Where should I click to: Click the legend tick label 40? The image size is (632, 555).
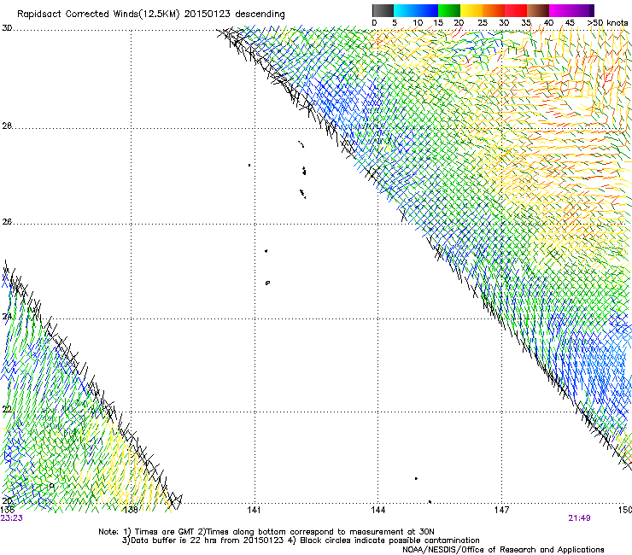(x=548, y=23)
